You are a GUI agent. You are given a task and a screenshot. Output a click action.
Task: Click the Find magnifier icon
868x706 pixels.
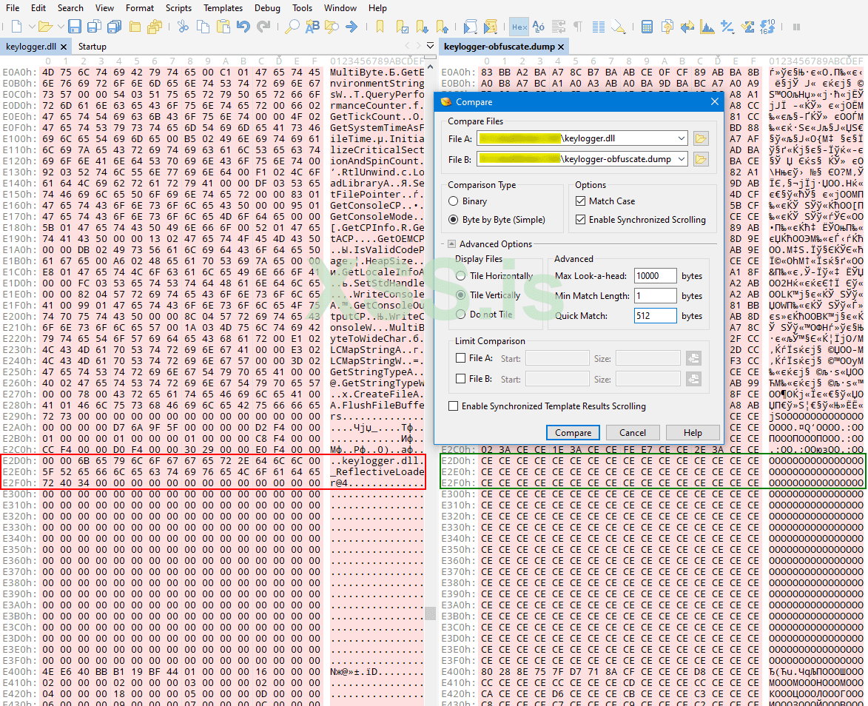click(292, 26)
